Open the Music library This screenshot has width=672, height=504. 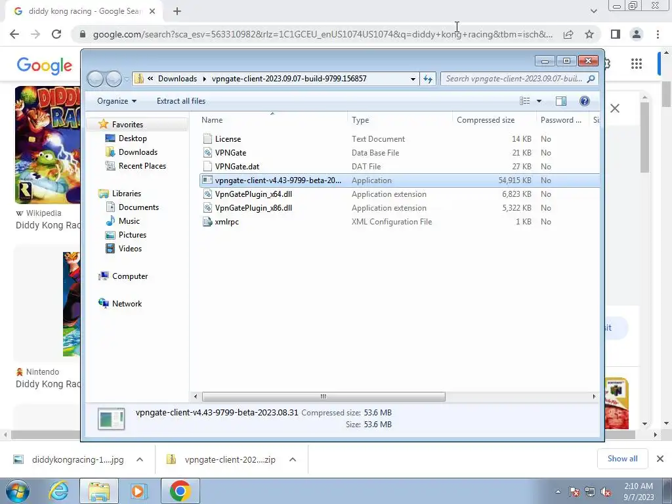tap(129, 220)
